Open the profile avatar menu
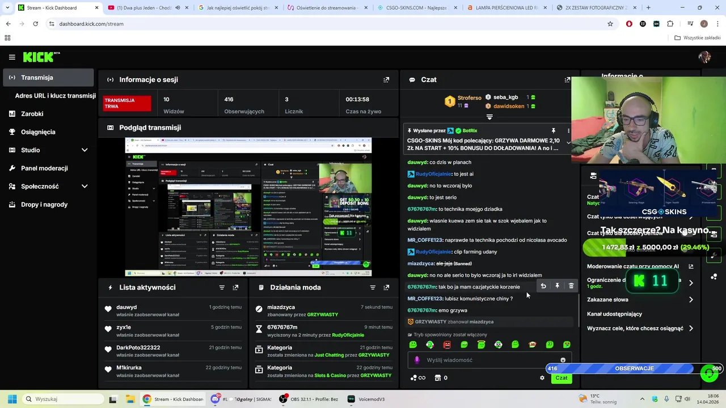Image resolution: width=726 pixels, height=408 pixels. [704, 57]
